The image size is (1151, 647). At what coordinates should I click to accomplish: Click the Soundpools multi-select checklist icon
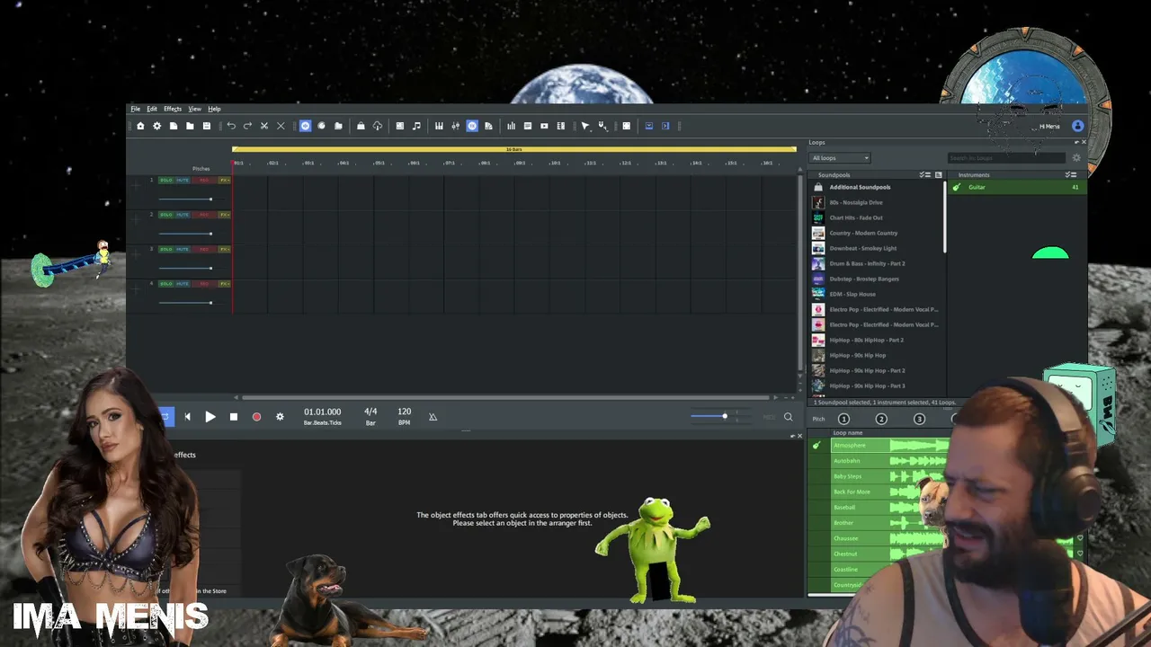click(x=923, y=174)
